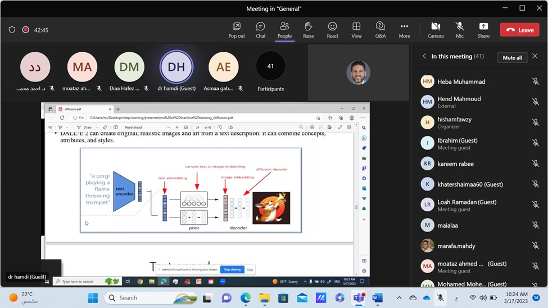Image resolution: width=548 pixels, height=308 pixels.
Task: Open the Chat panel
Action: pyautogui.click(x=260, y=30)
